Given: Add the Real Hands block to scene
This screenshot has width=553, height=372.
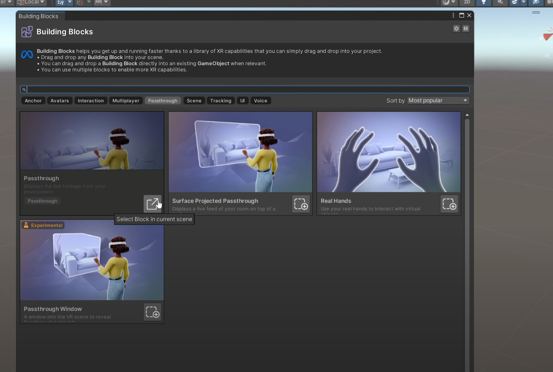Looking at the screenshot, I should click(x=449, y=204).
